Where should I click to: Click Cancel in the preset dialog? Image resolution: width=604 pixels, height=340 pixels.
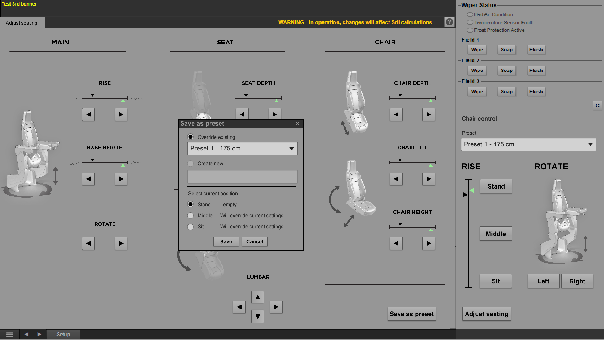[x=254, y=241]
